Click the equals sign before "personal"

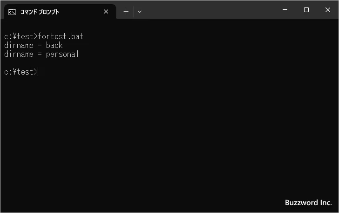click(x=40, y=54)
